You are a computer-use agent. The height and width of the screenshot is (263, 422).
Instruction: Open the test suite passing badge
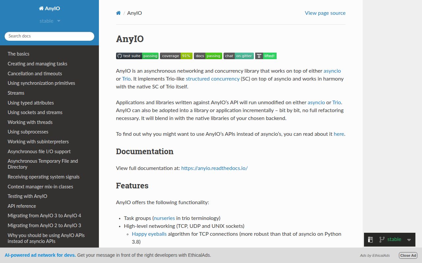pos(137,56)
